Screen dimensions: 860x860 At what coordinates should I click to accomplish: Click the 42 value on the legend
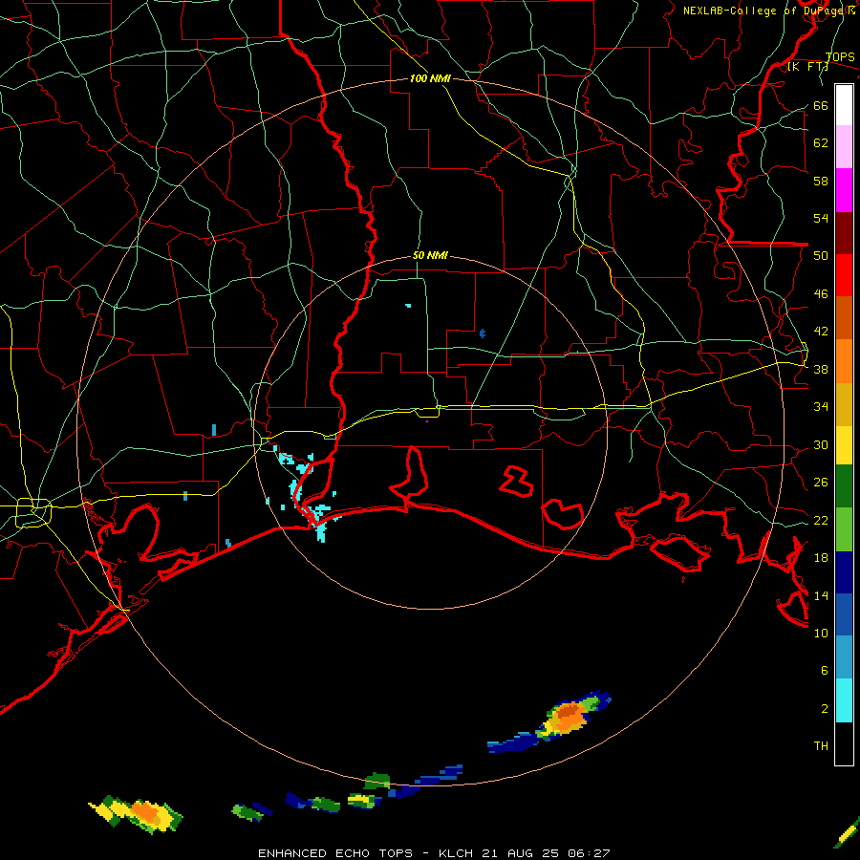(x=821, y=332)
